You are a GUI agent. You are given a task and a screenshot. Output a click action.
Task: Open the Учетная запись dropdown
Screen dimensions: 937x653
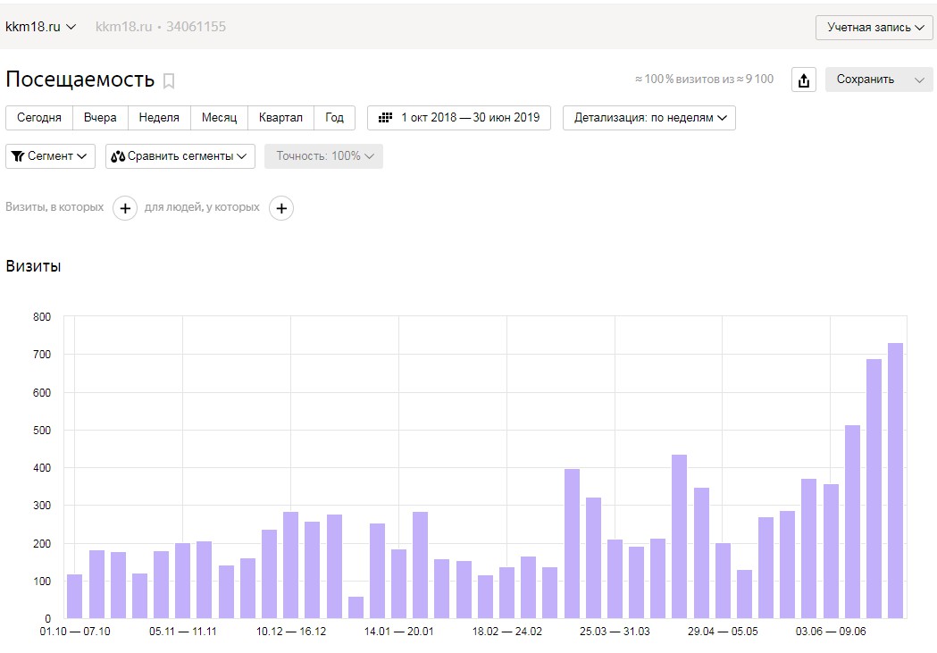pos(874,28)
